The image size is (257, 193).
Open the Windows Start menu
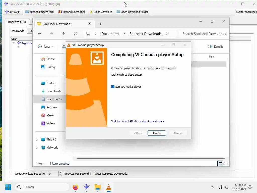pos(8,187)
